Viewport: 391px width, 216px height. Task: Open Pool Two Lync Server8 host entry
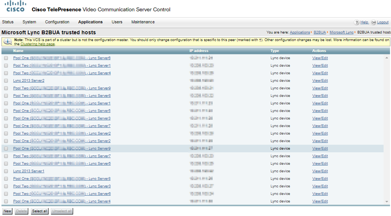62,96
